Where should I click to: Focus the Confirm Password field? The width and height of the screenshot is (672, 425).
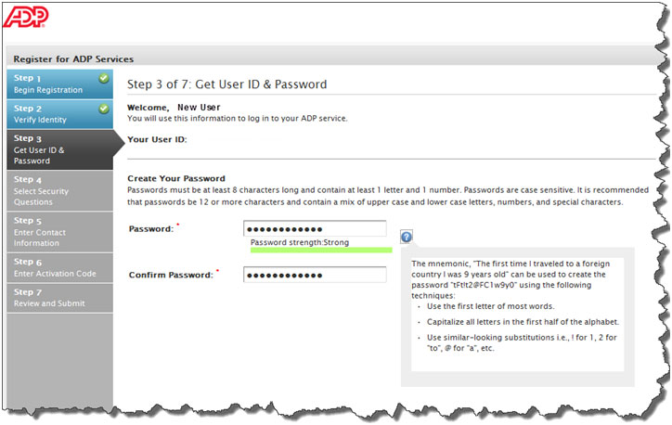(315, 275)
